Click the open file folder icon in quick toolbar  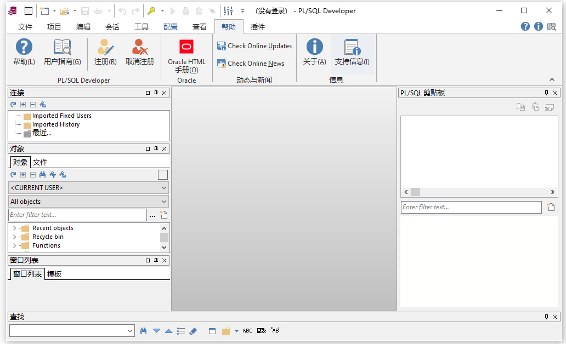pos(65,11)
